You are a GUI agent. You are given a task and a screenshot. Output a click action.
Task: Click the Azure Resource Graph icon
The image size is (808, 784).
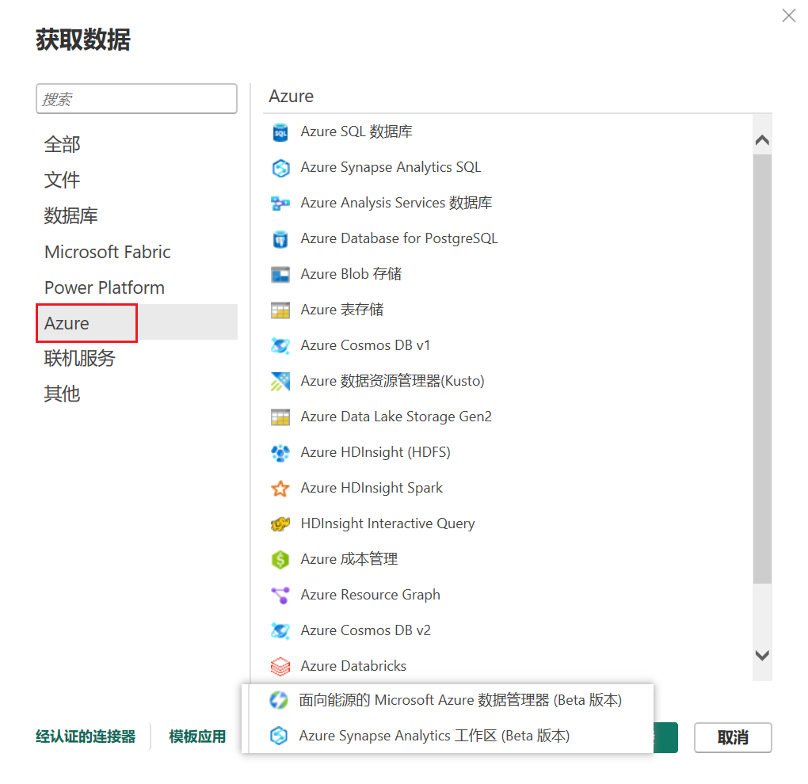[x=280, y=595]
